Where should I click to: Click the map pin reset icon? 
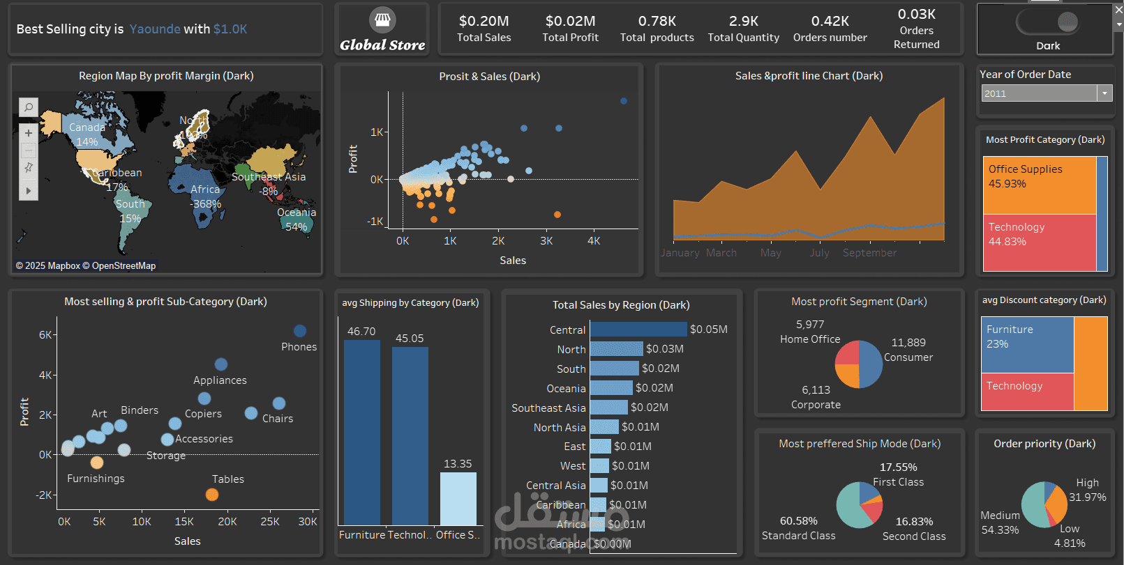pos(29,167)
